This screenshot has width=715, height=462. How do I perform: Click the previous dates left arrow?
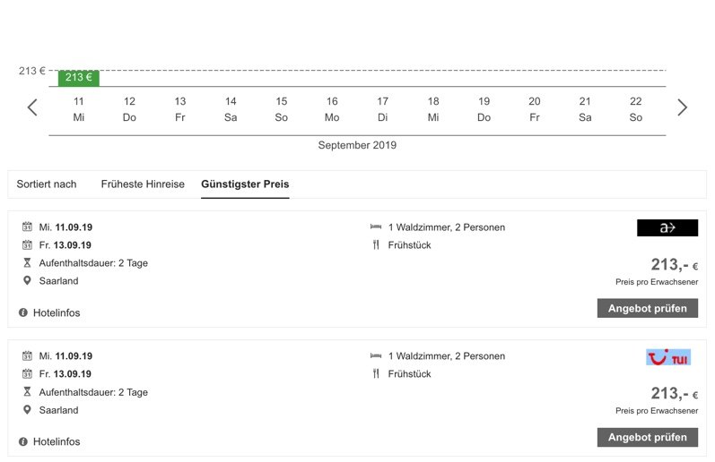(x=32, y=107)
